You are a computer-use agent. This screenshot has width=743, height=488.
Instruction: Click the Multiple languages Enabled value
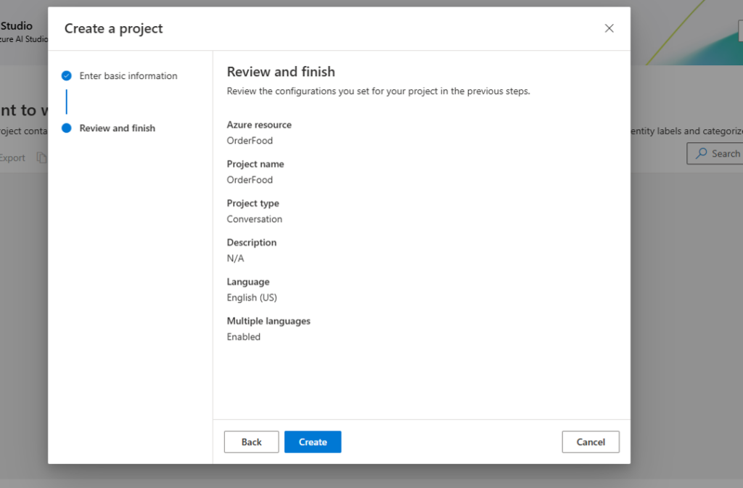(244, 336)
